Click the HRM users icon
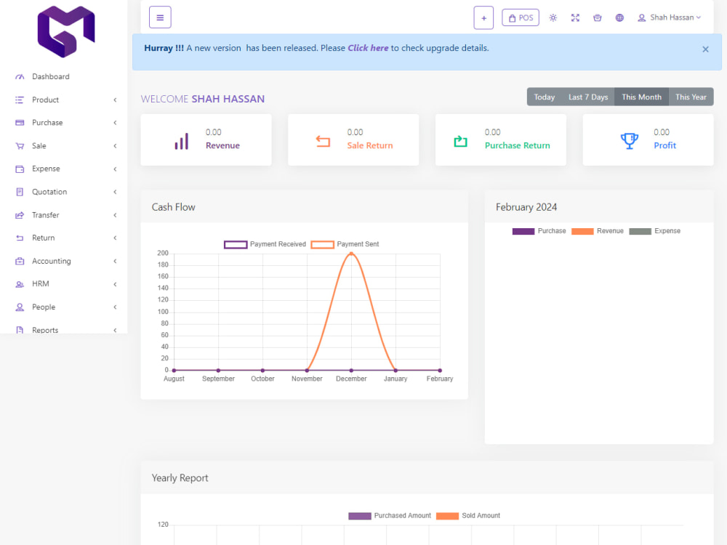Viewport: 727px width, 545px height. click(20, 284)
